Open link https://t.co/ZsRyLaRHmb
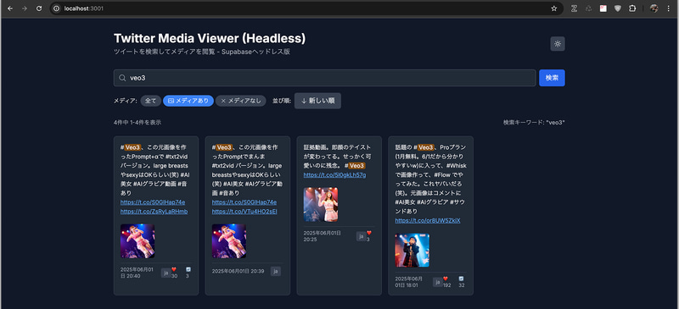The width and height of the screenshot is (679, 309). (x=154, y=212)
